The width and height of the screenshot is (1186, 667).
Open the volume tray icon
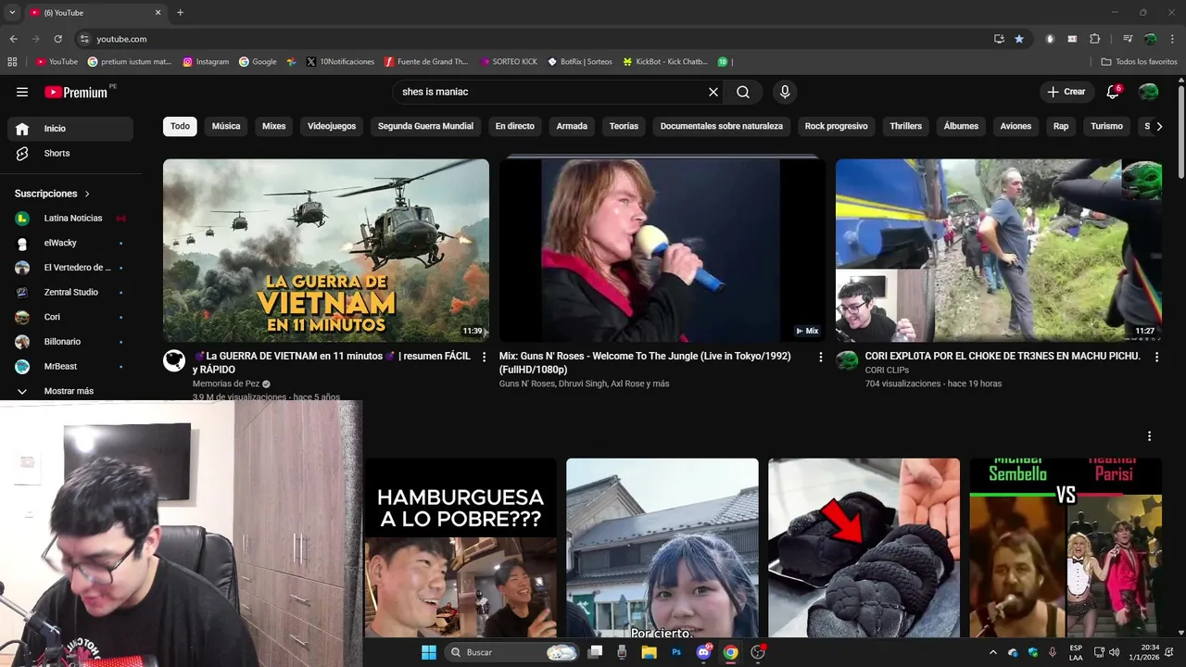1114,652
